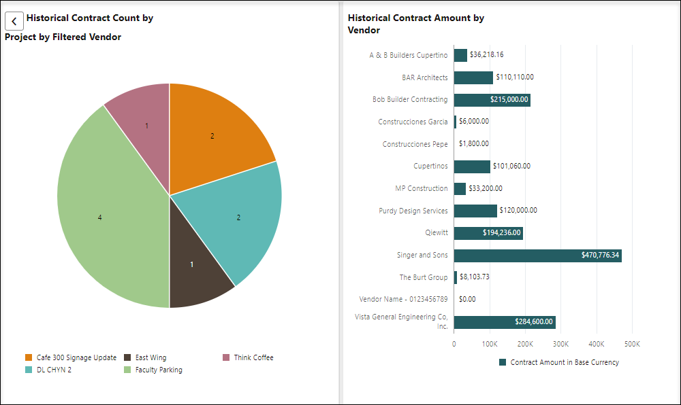Viewport: 681px width, 405px height.
Task: Select the Bob Builder Contracting bar
Action: tap(492, 99)
